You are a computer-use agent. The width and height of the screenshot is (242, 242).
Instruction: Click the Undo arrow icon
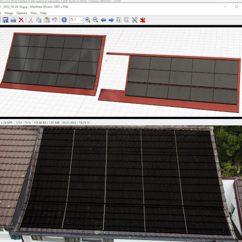coord(54,20)
